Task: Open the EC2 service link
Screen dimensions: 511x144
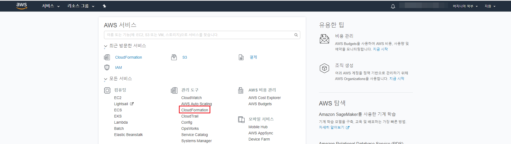Action: point(118,98)
